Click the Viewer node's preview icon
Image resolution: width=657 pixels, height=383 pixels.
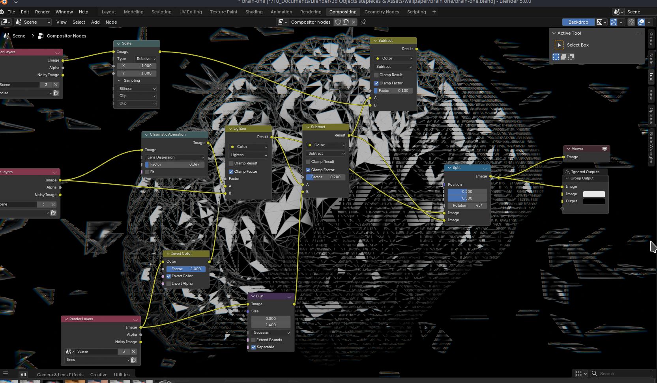[x=605, y=149]
